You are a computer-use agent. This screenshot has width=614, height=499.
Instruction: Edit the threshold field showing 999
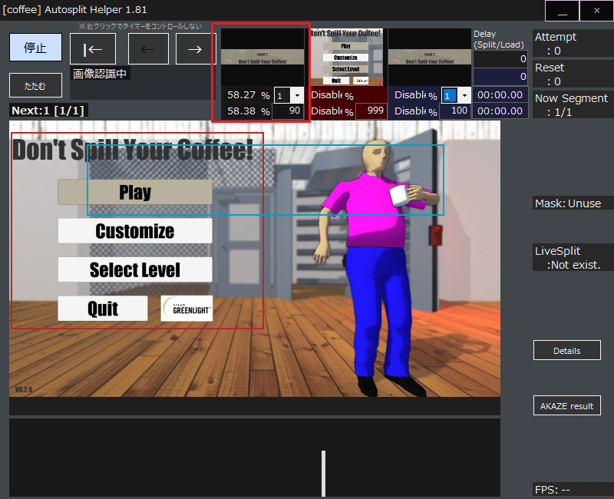[371, 111]
